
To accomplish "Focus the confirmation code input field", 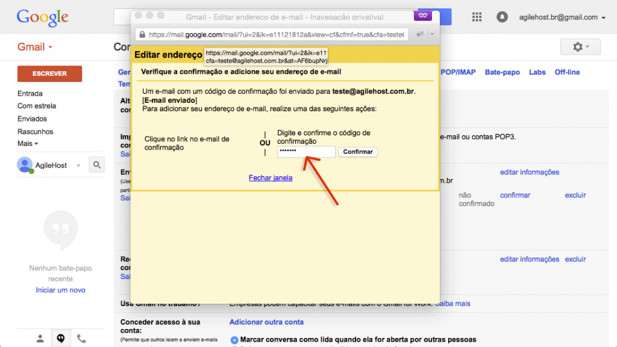I will tap(306, 152).
